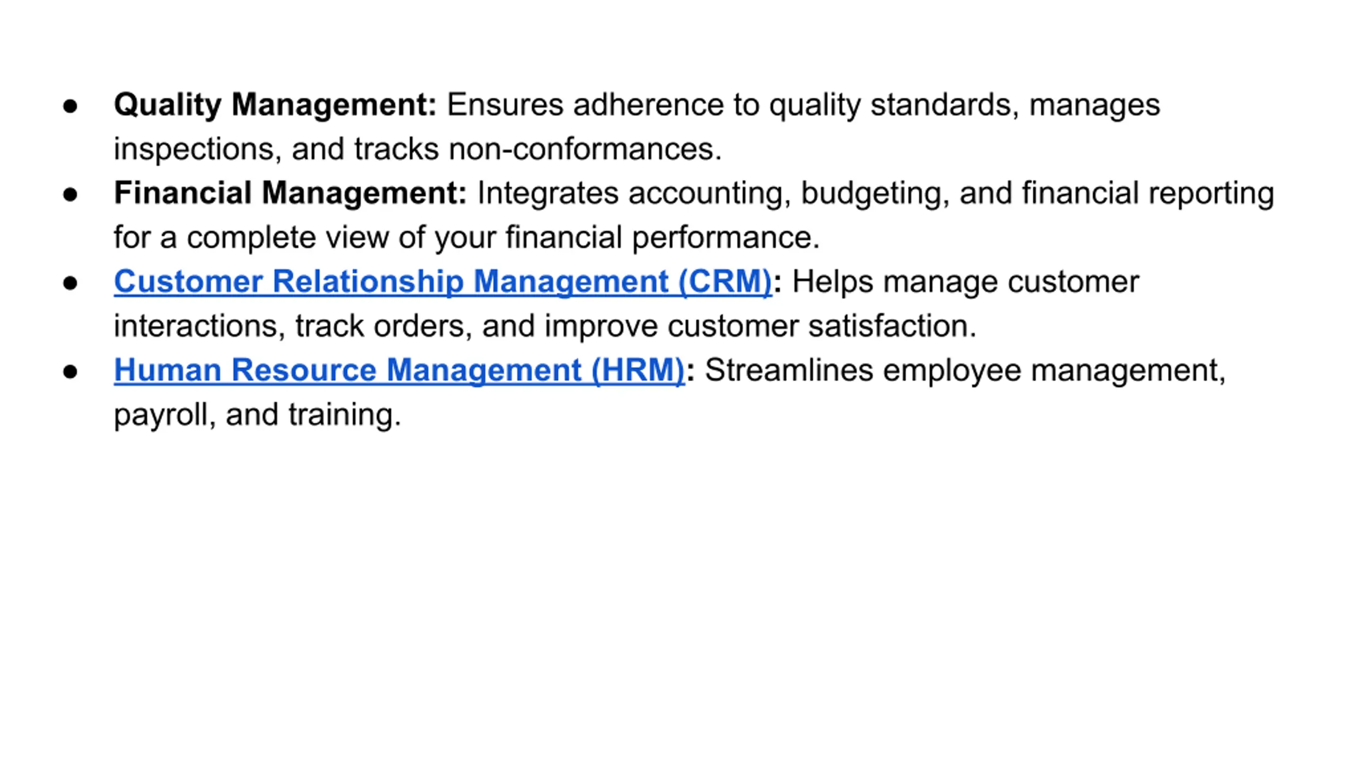
Task: Open the Customer Relationship Management (CRM) link
Action: pyautogui.click(x=443, y=282)
